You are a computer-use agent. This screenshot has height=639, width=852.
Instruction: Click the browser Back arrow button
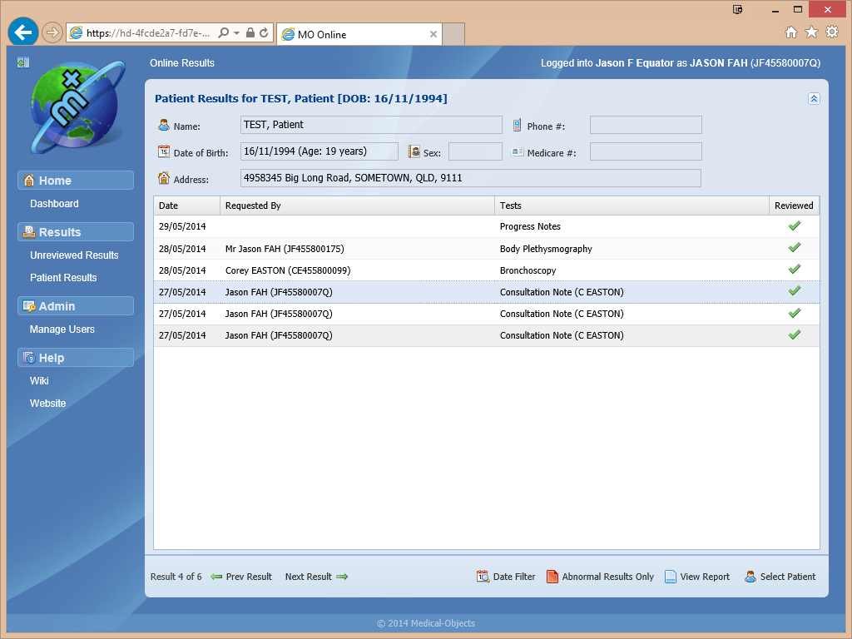22,32
